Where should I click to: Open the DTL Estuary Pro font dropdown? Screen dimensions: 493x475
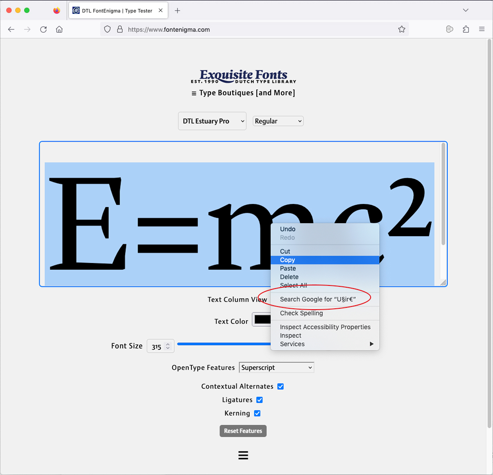(x=212, y=121)
